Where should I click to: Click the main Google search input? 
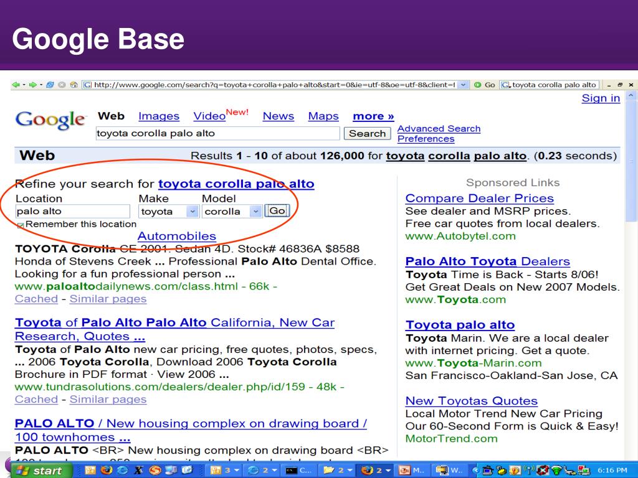tap(217, 133)
